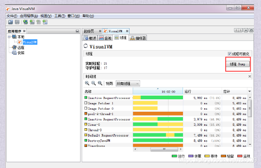Click the fifth grayed toolbar icon
Viewport: 261px width, 168px height.
pyautogui.click(x=39, y=22)
